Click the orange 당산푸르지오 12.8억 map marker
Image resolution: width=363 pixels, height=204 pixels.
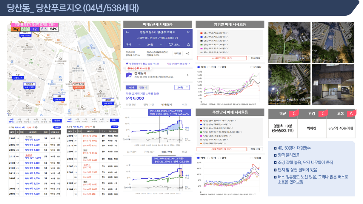(78, 86)
